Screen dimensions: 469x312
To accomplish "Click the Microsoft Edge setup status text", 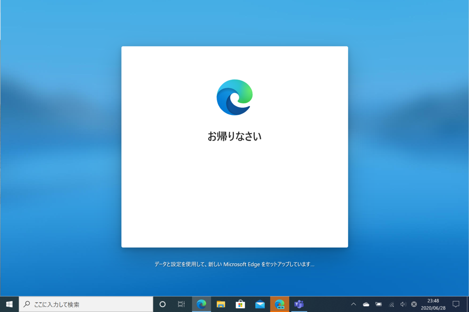I will [x=234, y=264].
